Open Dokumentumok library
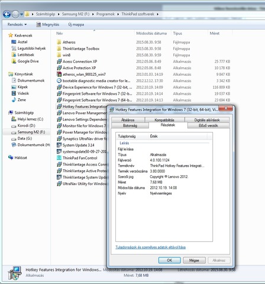The image size is (265, 284). point(31,80)
